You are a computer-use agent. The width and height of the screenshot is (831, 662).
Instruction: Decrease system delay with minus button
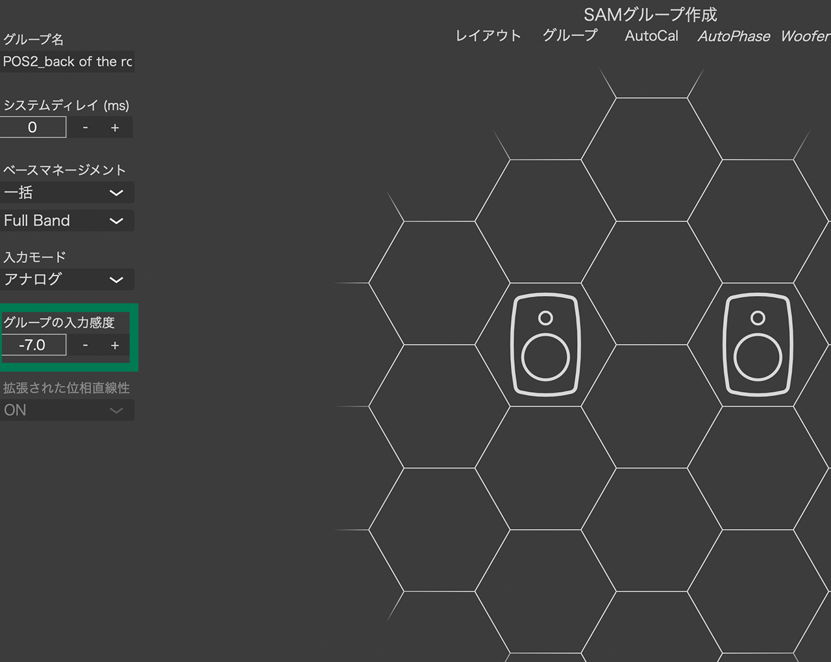pos(85,127)
